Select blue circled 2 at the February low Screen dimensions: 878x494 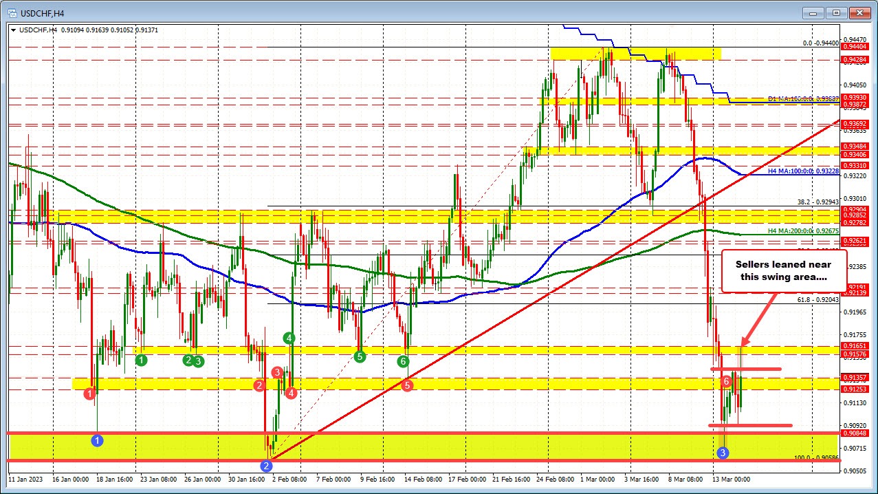point(267,465)
